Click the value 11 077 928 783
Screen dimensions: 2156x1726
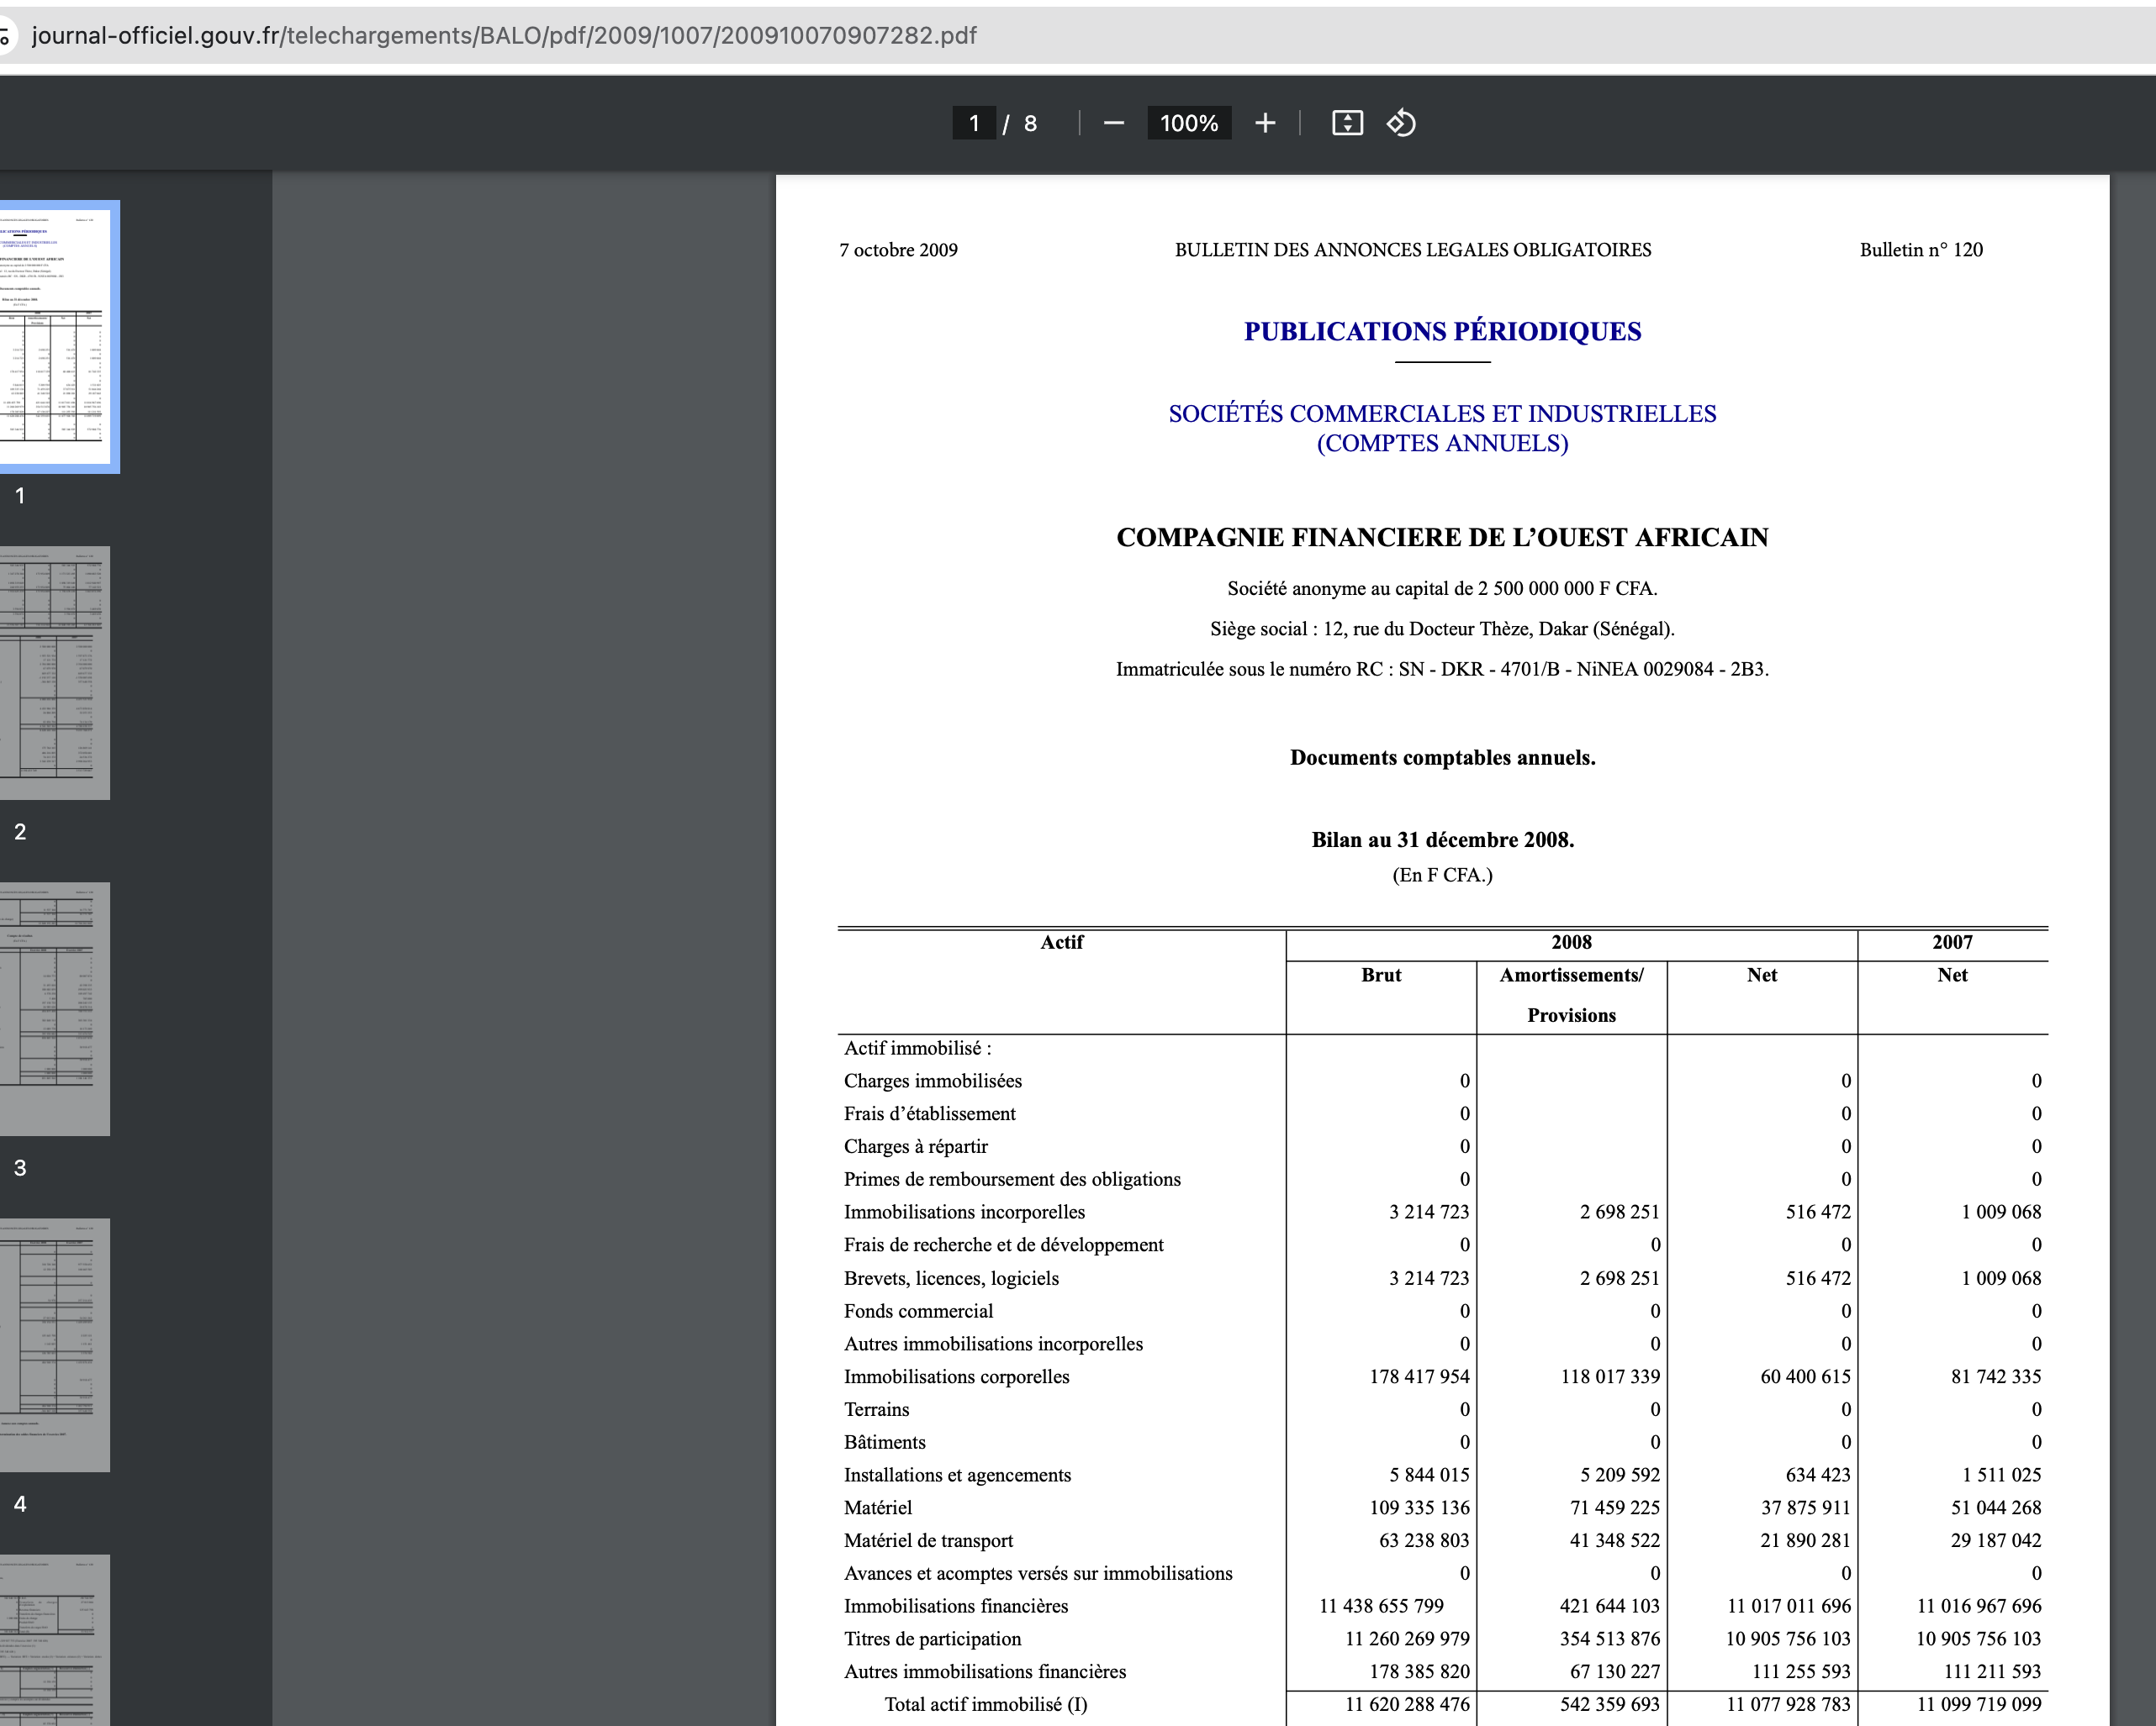coord(1788,1704)
